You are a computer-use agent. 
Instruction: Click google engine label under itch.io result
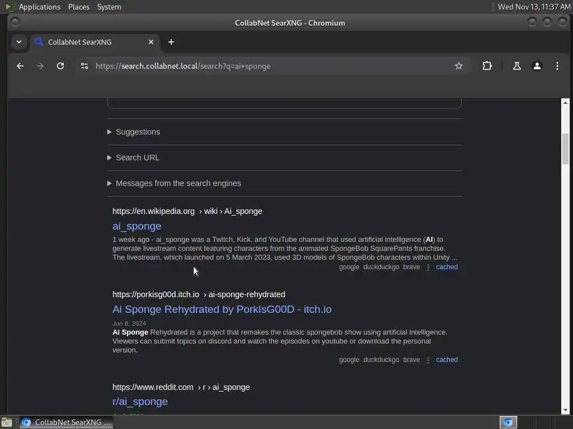(349, 360)
